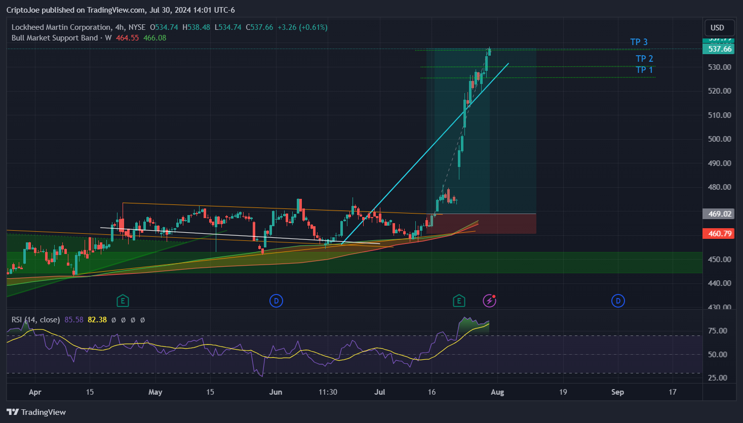Click the close price C537.66
The image size is (743, 423).
pos(259,27)
